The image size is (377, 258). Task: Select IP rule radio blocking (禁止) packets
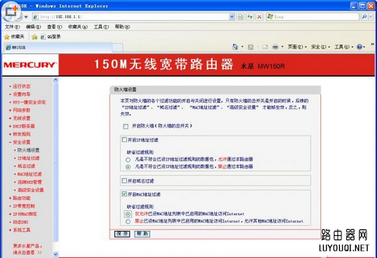(128, 167)
